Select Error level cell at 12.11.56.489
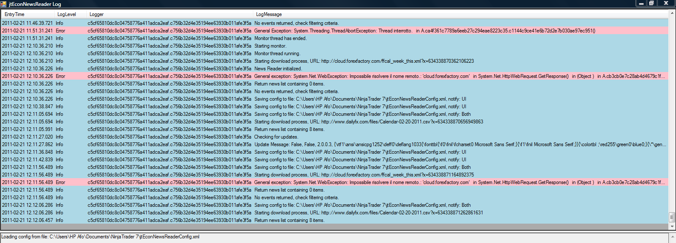The image size is (676, 243). pyautogui.click(x=60, y=182)
